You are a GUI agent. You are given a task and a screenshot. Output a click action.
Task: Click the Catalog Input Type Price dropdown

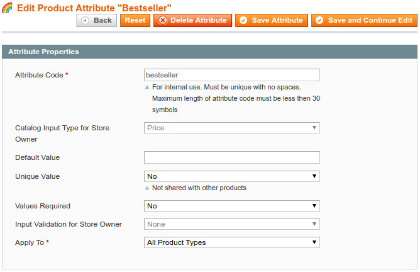click(x=231, y=128)
